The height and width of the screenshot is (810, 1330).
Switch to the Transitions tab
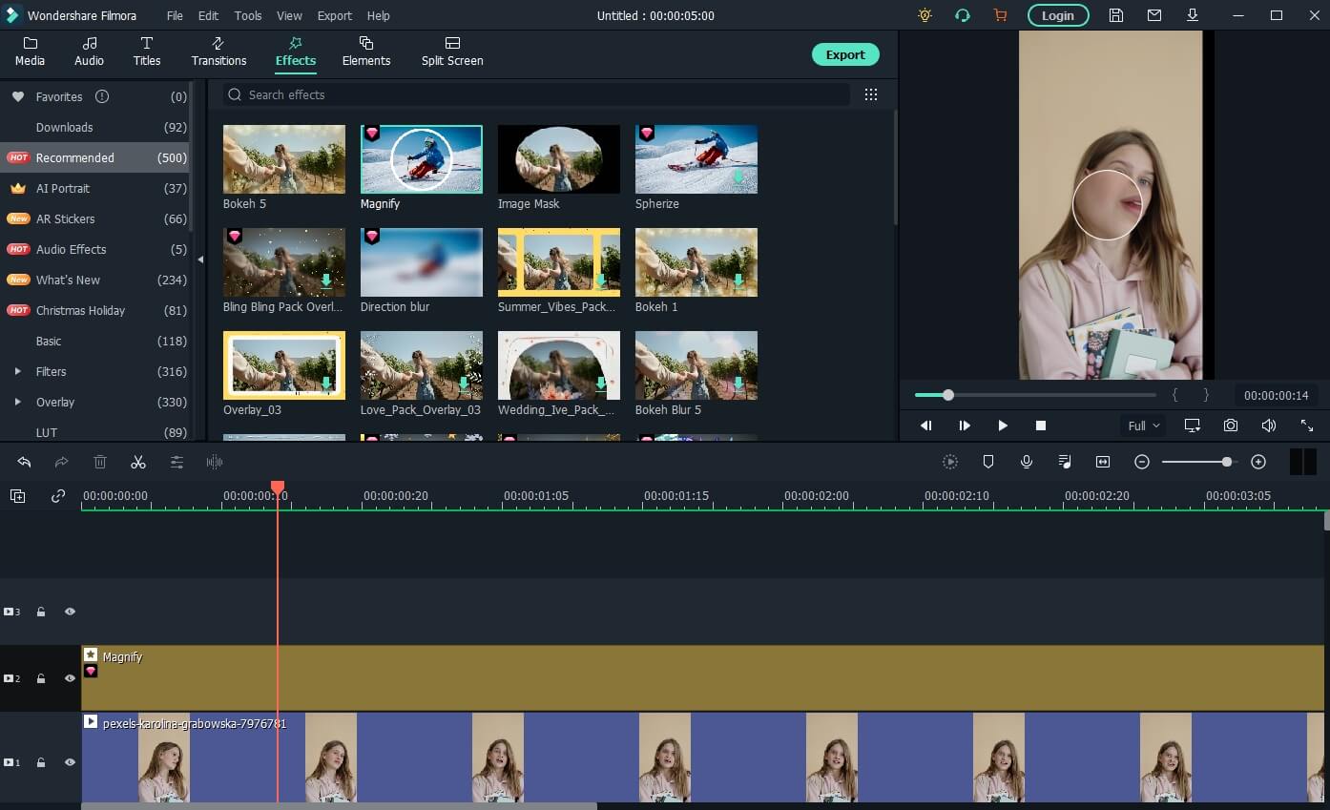218,51
